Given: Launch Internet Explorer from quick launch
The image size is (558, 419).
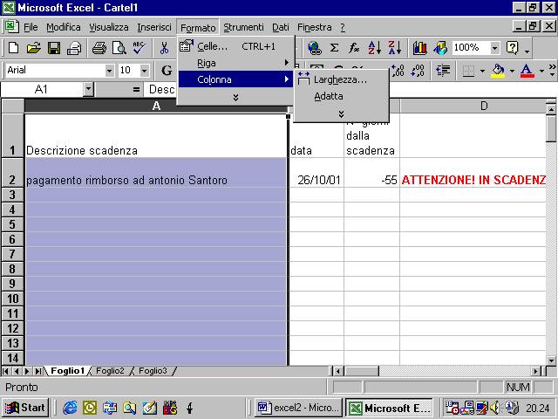Looking at the screenshot, I should tap(70, 408).
